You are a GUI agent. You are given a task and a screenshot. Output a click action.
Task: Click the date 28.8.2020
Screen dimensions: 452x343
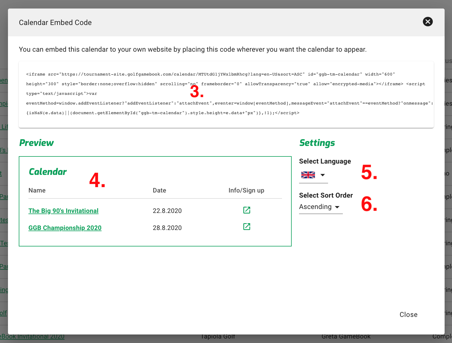click(167, 228)
